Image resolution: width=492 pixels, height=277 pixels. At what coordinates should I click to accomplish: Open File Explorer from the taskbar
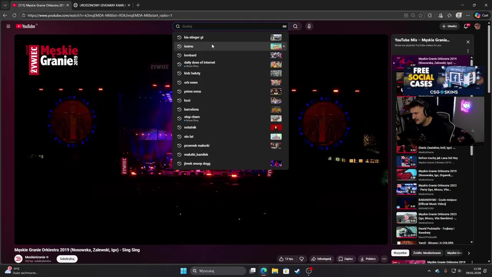[275, 271]
